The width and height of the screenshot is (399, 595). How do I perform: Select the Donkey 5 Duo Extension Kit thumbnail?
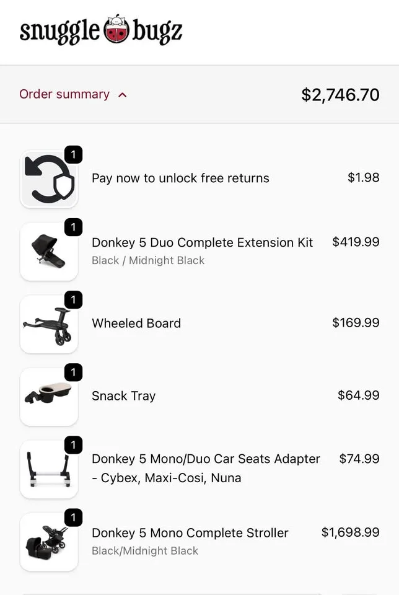pos(50,252)
